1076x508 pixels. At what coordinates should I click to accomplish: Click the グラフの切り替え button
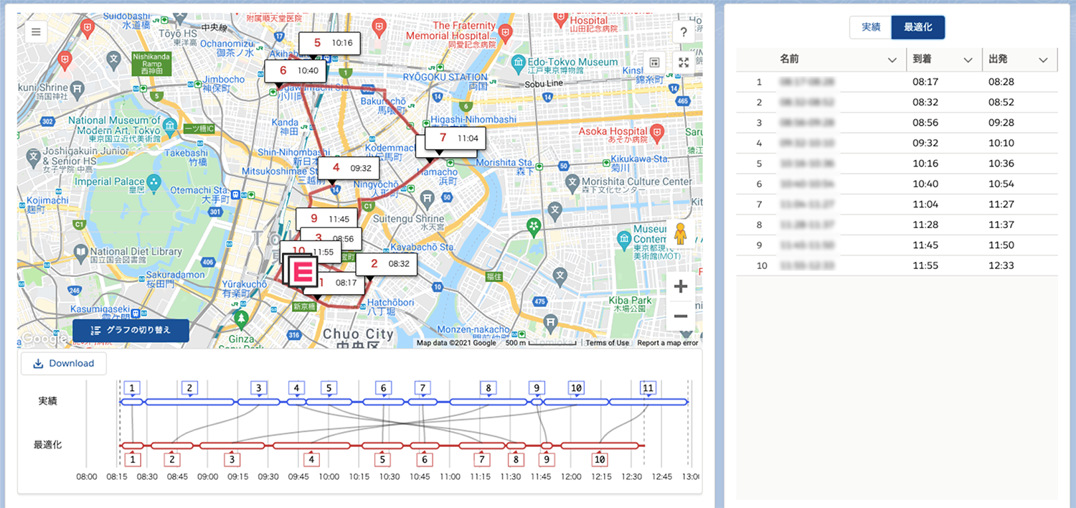coord(131,331)
